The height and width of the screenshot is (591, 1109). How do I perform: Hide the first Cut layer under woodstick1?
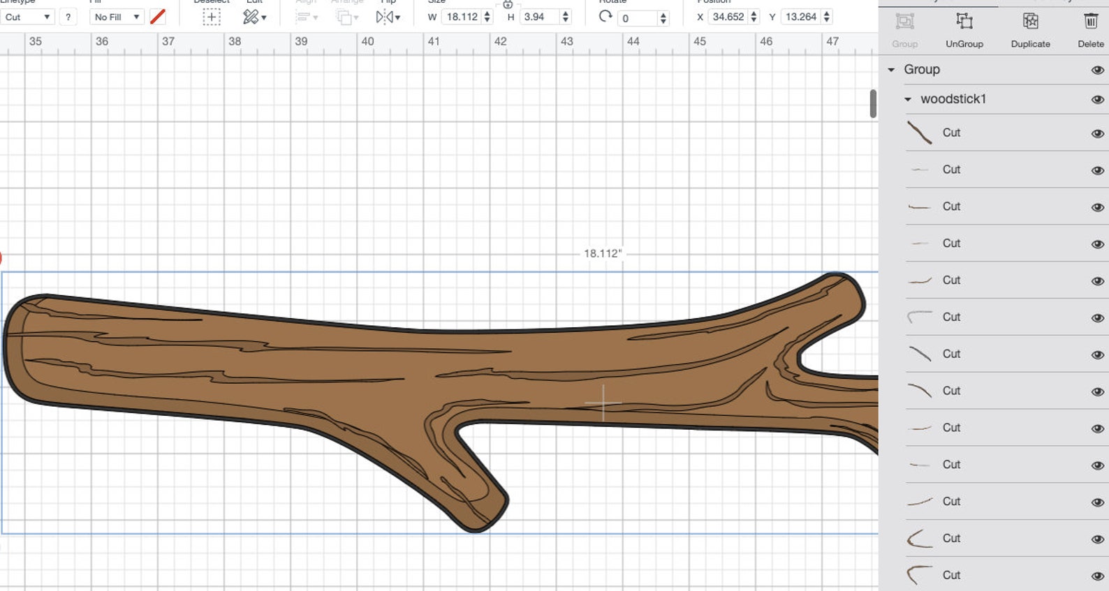coord(1097,133)
